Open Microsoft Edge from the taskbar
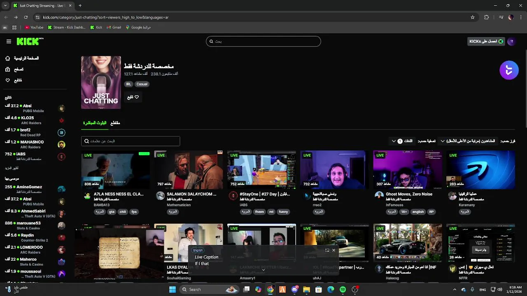 pyautogui.click(x=331, y=289)
